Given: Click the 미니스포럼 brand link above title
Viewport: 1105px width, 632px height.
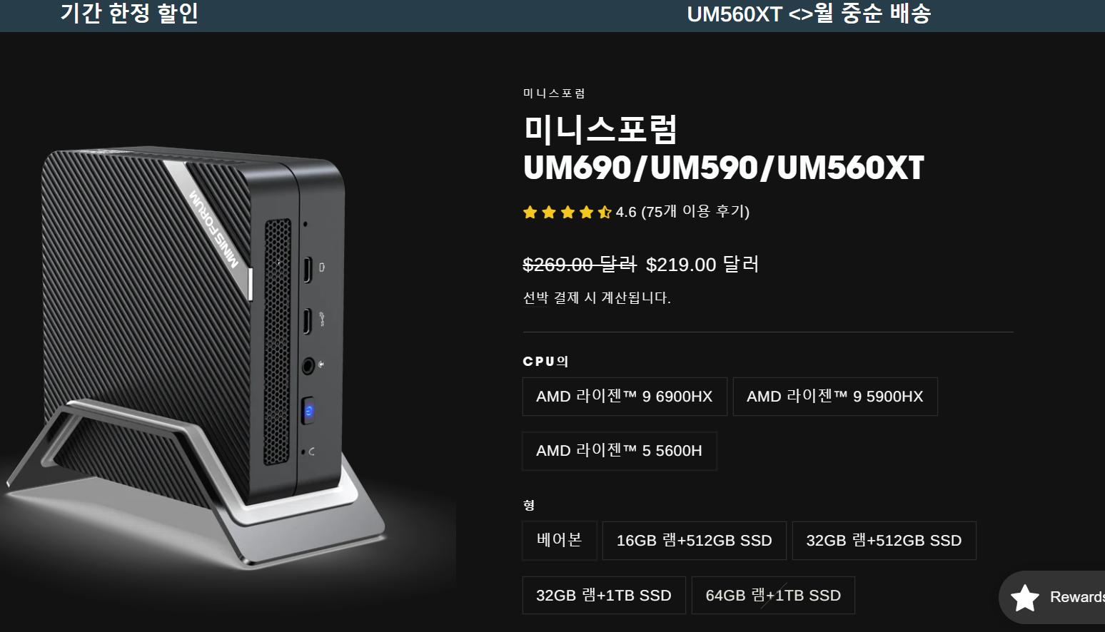Looking at the screenshot, I should click(x=554, y=93).
